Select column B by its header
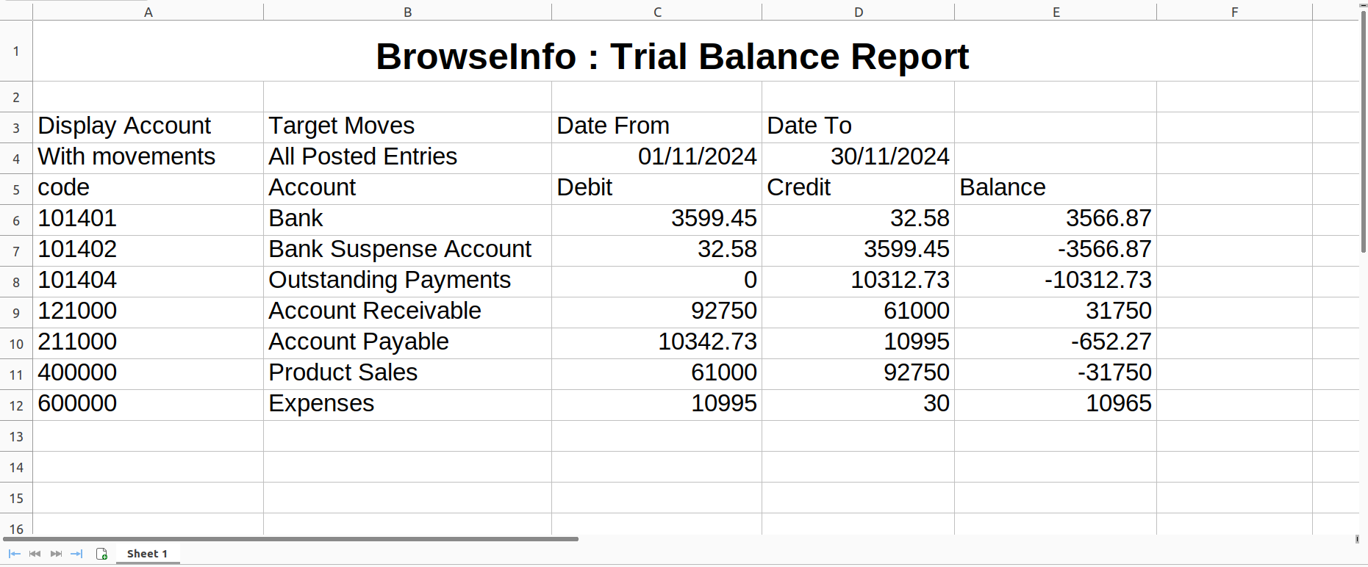This screenshot has width=1368, height=567. pos(408,12)
